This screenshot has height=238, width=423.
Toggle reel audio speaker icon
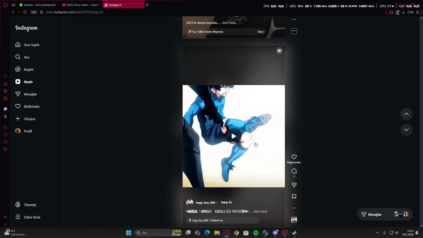280,51
